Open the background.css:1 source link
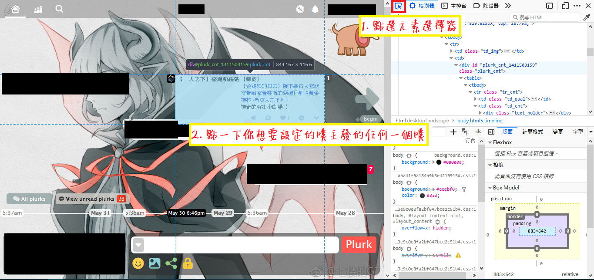594x280 pixels. click(455, 155)
